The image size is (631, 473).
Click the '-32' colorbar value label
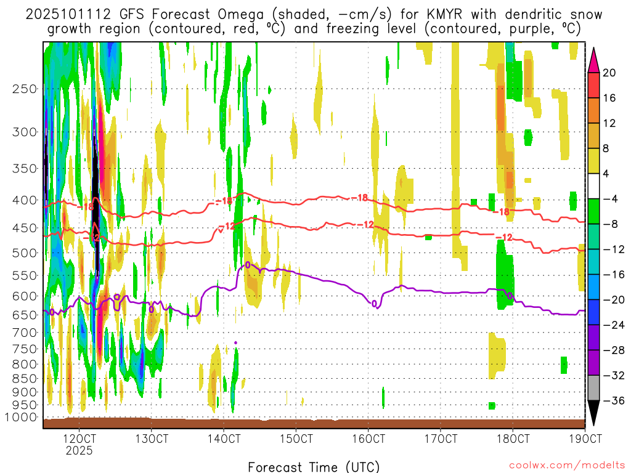tap(614, 375)
